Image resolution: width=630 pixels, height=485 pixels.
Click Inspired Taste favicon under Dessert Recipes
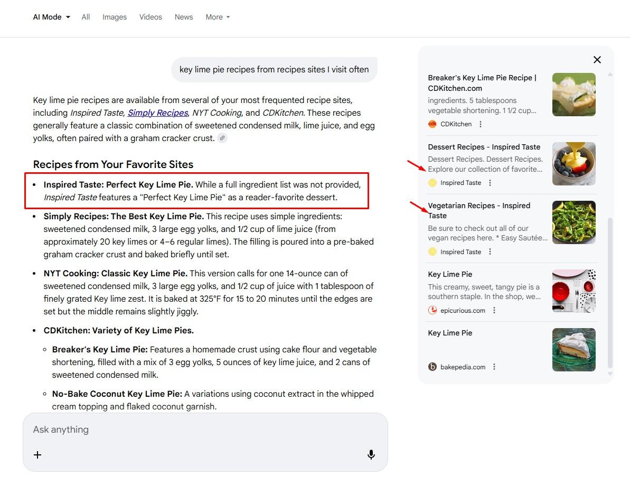(x=432, y=183)
